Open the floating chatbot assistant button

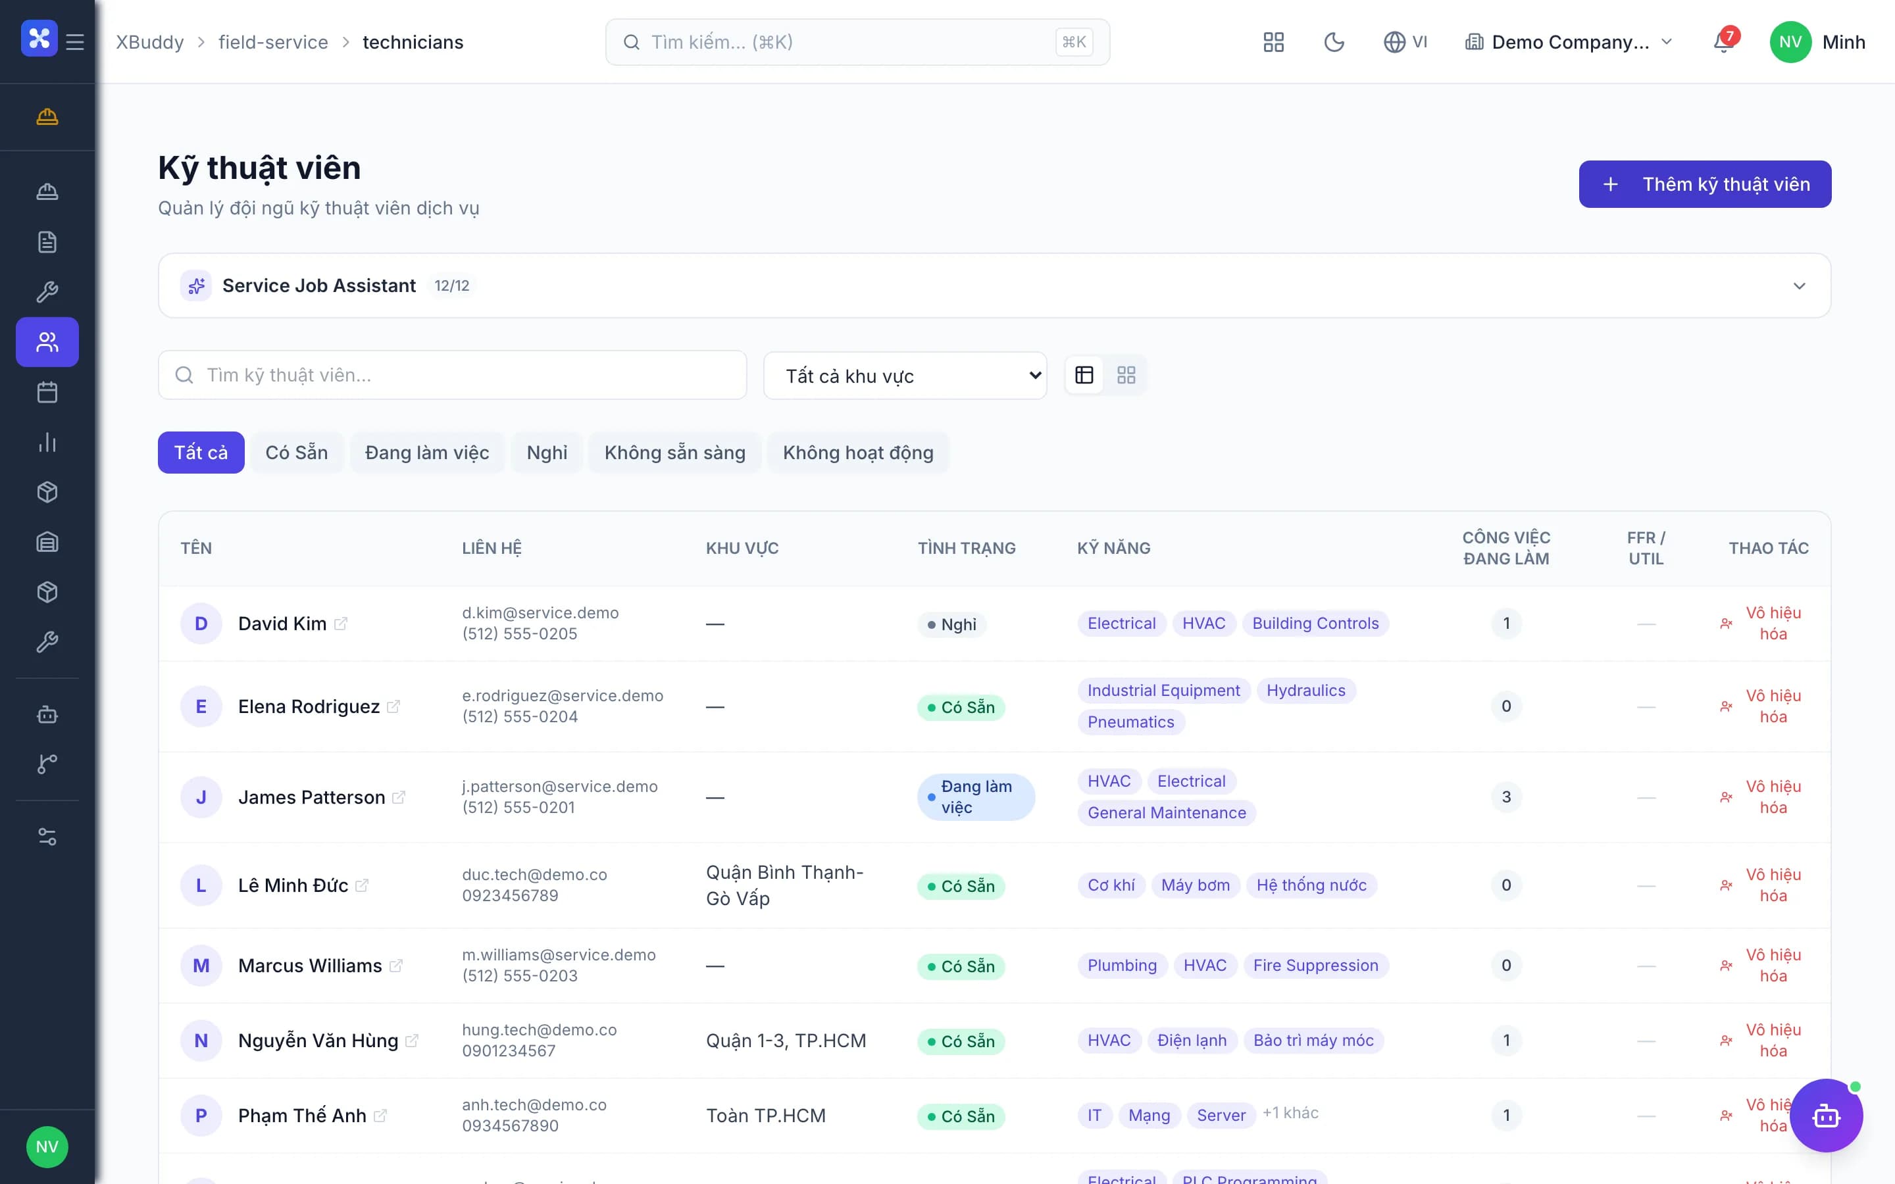tap(1826, 1115)
